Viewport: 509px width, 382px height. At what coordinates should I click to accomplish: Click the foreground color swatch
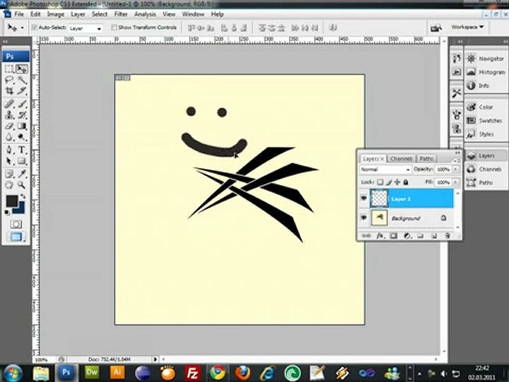coord(12,201)
